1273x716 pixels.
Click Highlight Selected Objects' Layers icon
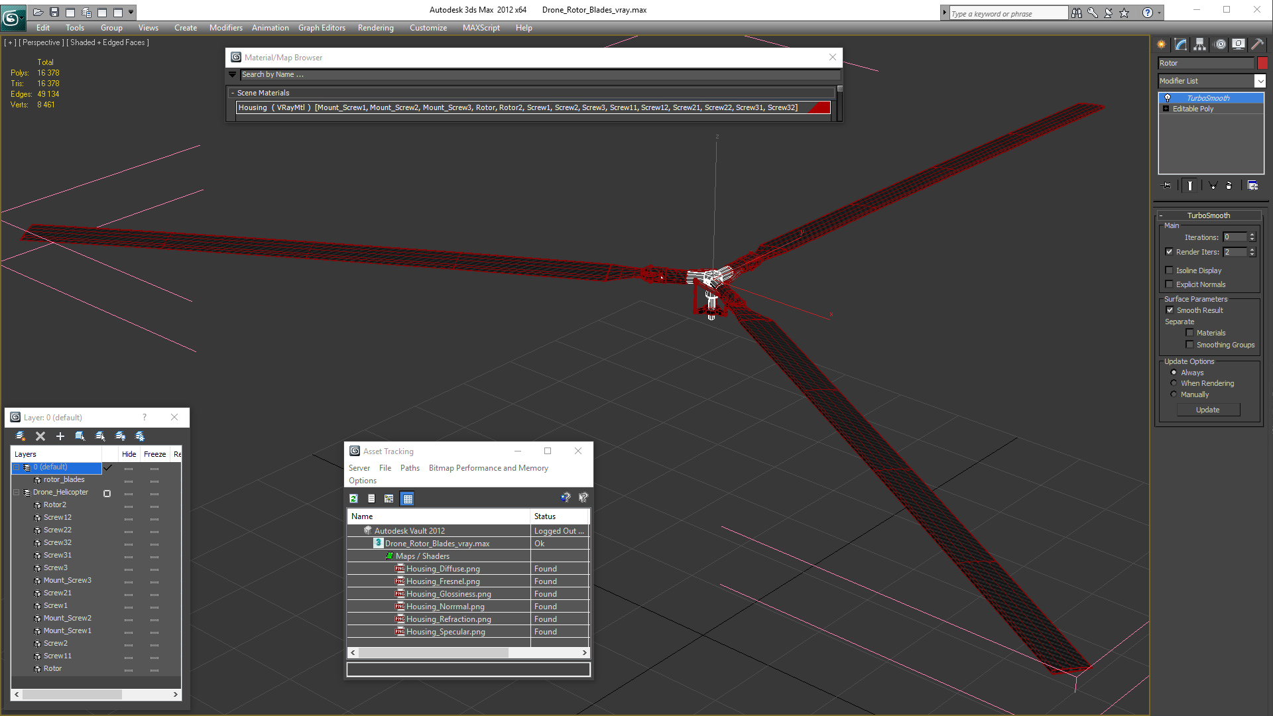pos(100,436)
